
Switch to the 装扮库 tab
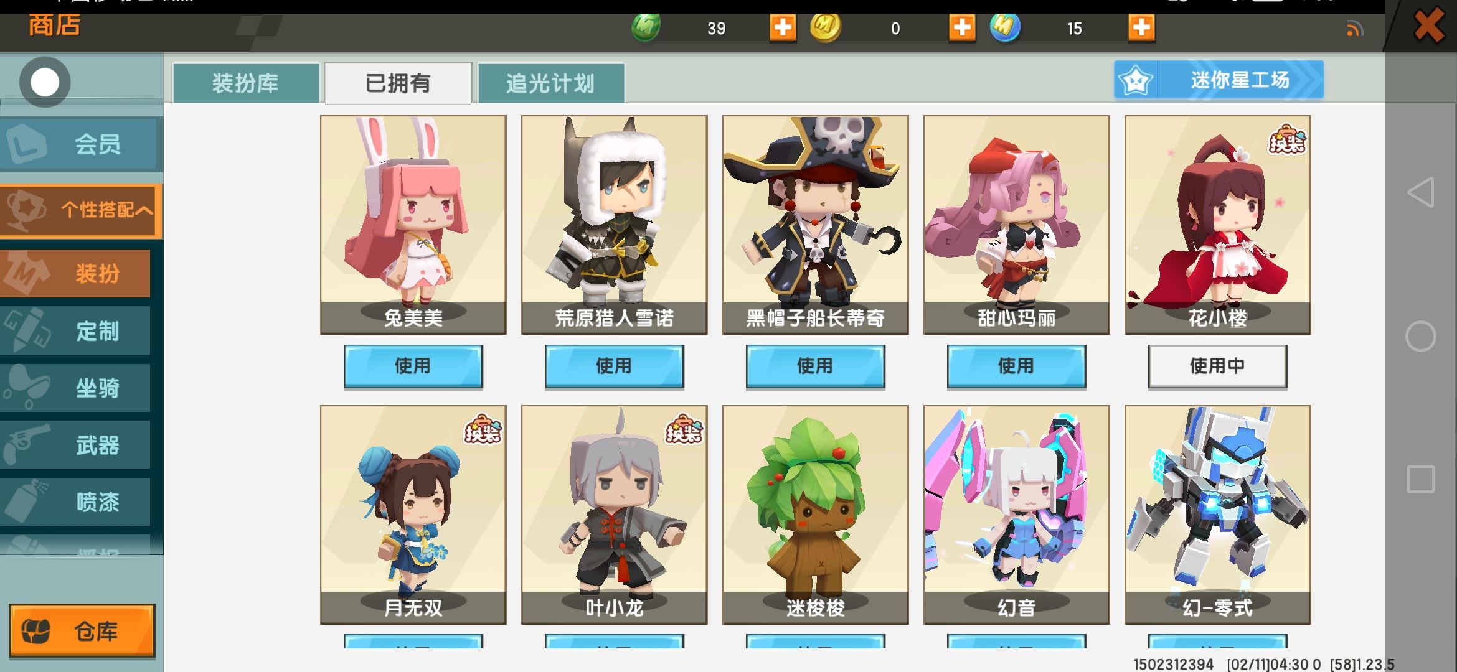[x=245, y=83]
